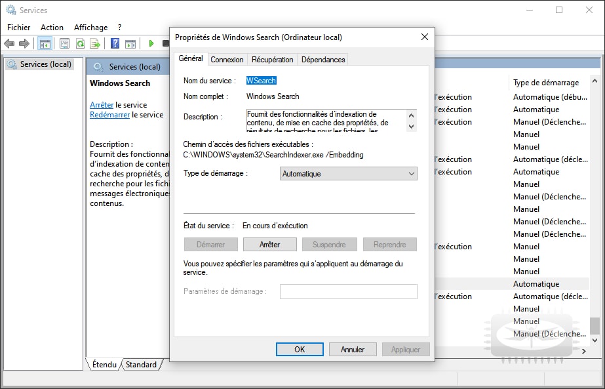Click the Forward arrow in the Services toolbar
Image resolution: width=605 pixels, height=389 pixels.
[x=24, y=44]
